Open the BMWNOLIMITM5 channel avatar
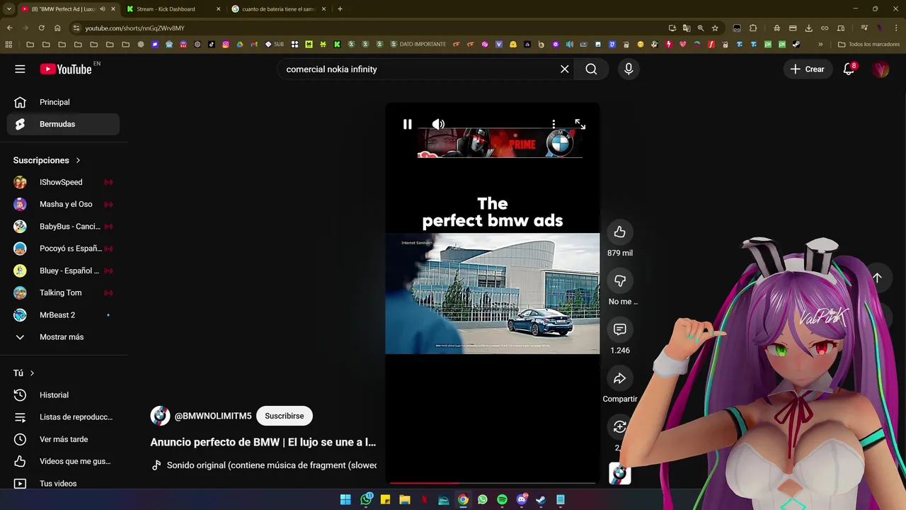The image size is (906, 510). pyautogui.click(x=160, y=416)
